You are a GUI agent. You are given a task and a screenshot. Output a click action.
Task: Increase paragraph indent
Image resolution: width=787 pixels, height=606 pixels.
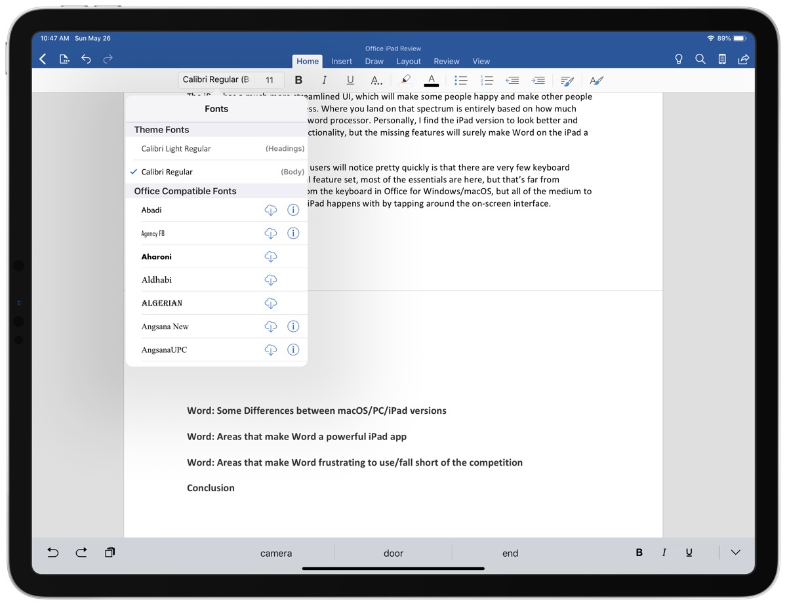click(x=538, y=80)
